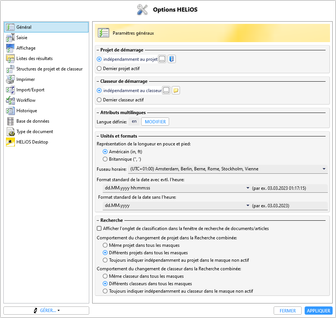336x318 pixels.
Task: Click the yellow folder classeur icon
Action: [x=176, y=90]
